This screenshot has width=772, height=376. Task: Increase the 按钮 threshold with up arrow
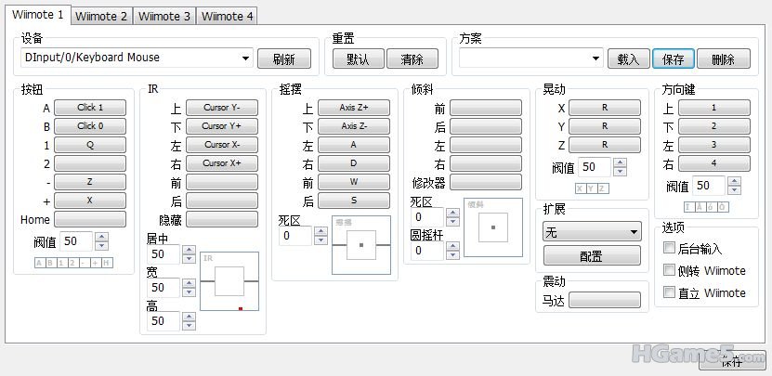101,237
